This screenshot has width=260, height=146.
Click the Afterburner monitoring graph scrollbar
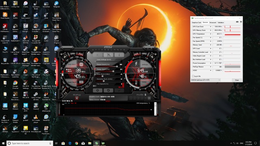coord(155,109)
